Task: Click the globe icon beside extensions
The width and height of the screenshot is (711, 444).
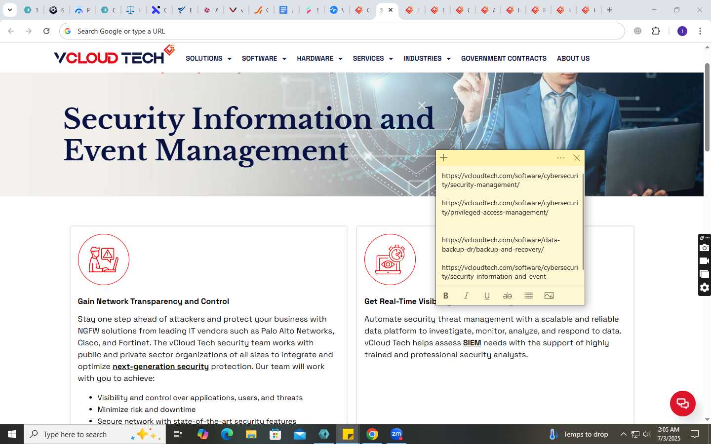Action: point(638,31)
